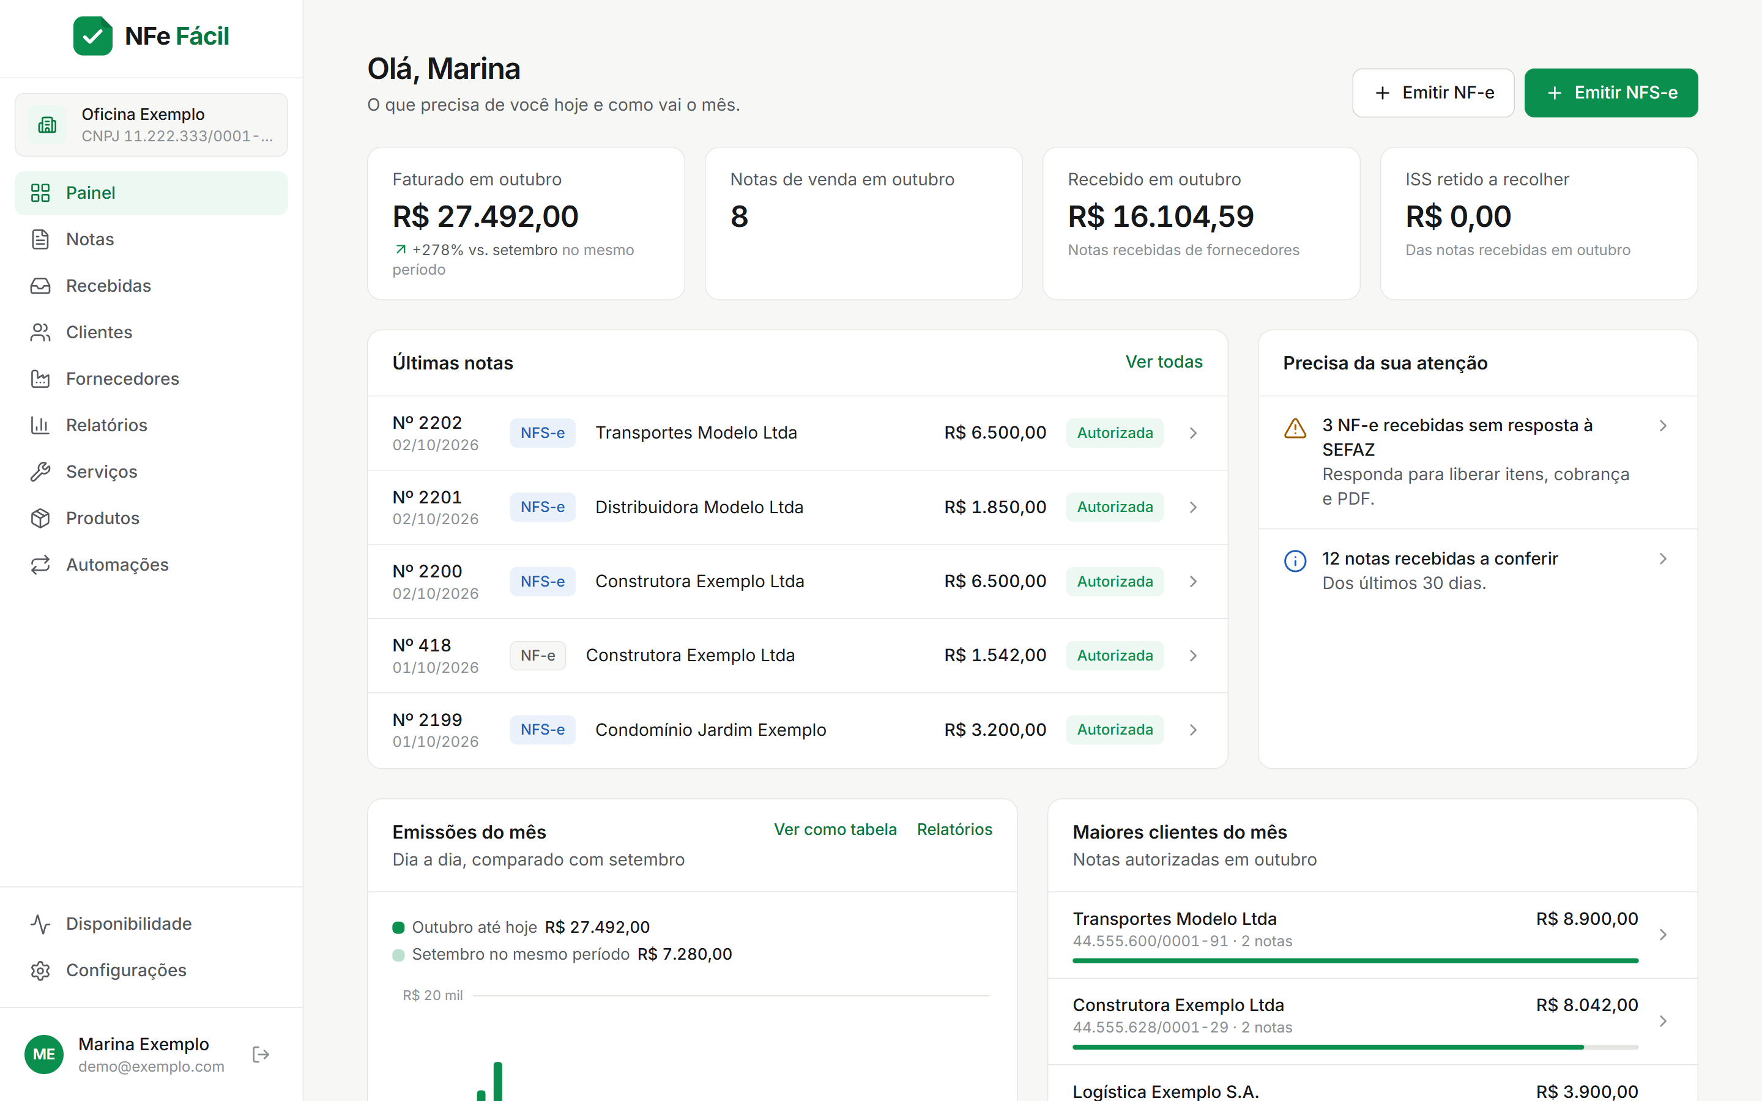Open chevron for 12 notas recebidas
1762x1101 pixels.
click(x=1663, y=559)
